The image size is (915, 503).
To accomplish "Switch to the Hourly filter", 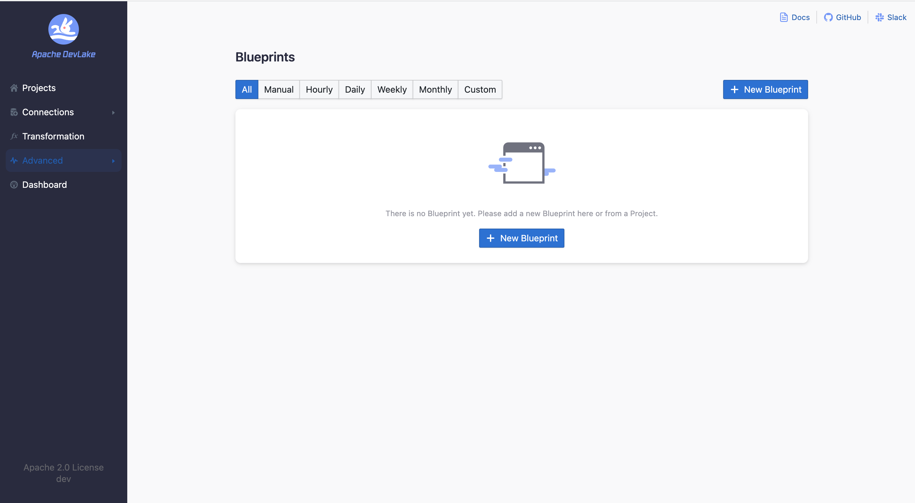I will pyautogui.click(x=319, y=89).
